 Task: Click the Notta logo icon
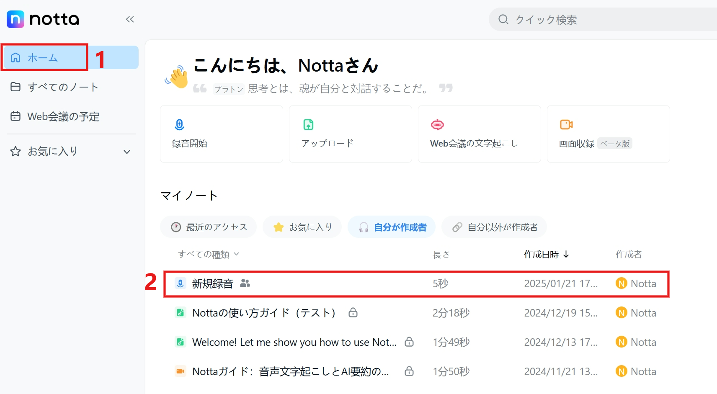coord(15,19)
